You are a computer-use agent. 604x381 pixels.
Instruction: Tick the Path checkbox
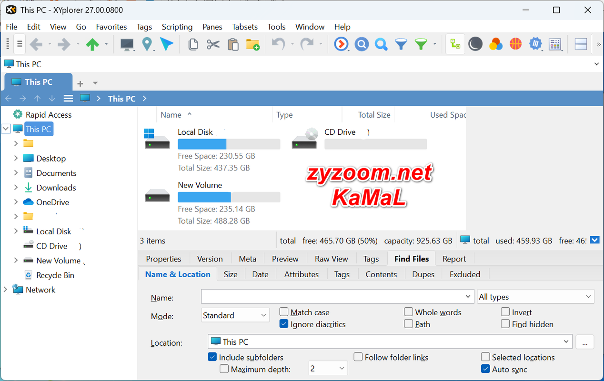coord(408,324)
